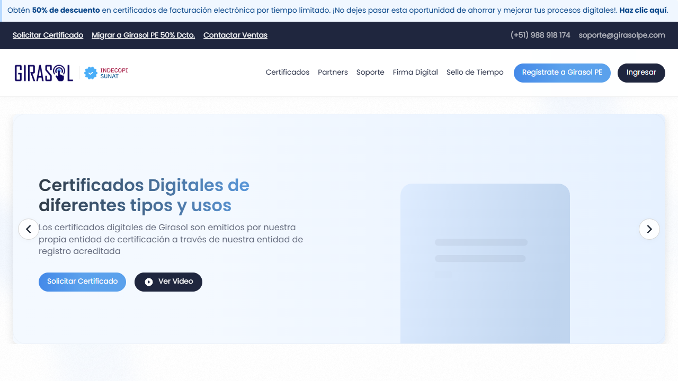Open Solicitar Certificado link in top bar
678x381 pixels.
48,35
